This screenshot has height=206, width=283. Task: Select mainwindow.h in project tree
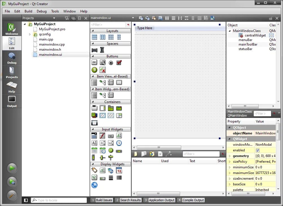(50, 49)
